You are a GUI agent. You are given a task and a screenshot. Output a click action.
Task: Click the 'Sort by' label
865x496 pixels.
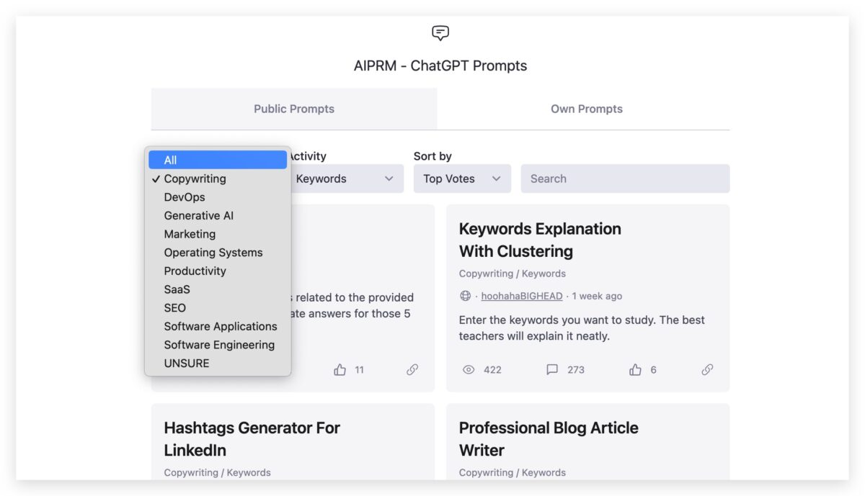[x=432, y=156]
